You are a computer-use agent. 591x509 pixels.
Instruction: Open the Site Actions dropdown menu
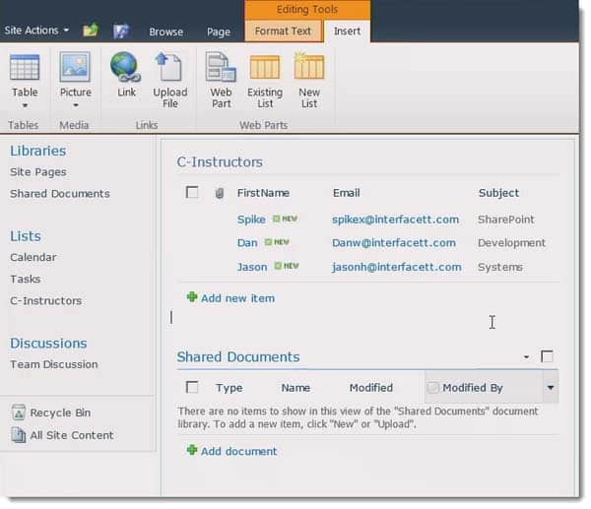(36, 31)
